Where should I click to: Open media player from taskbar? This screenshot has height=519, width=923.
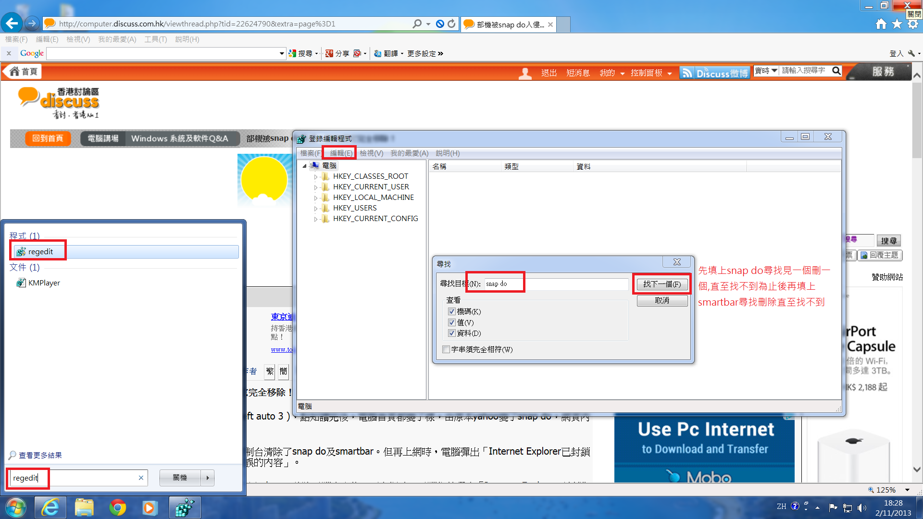[150, 507]
